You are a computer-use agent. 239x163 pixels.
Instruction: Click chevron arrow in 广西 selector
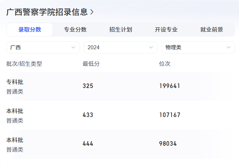(x=73, y=47)
